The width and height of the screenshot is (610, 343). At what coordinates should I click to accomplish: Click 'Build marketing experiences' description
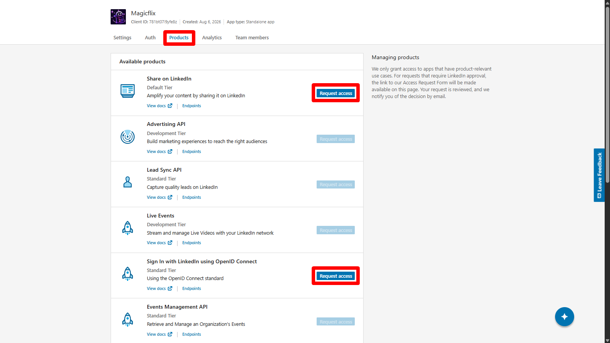tap(207, 142)
